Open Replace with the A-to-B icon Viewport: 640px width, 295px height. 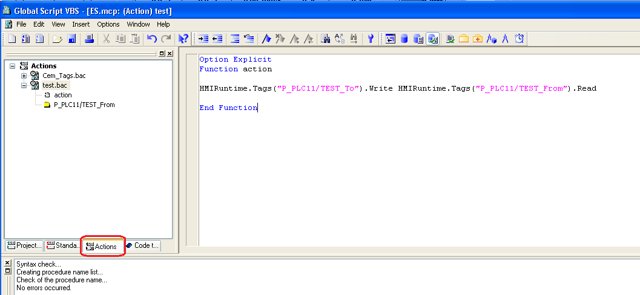(340, 39)
